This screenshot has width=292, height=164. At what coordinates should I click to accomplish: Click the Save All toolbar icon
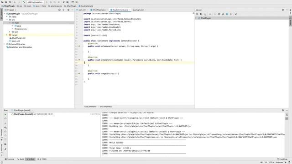coord(6,2)
